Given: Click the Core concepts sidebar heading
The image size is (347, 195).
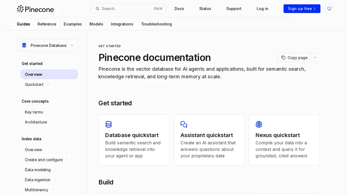Looking at the screenshot, I should [35, 101].
